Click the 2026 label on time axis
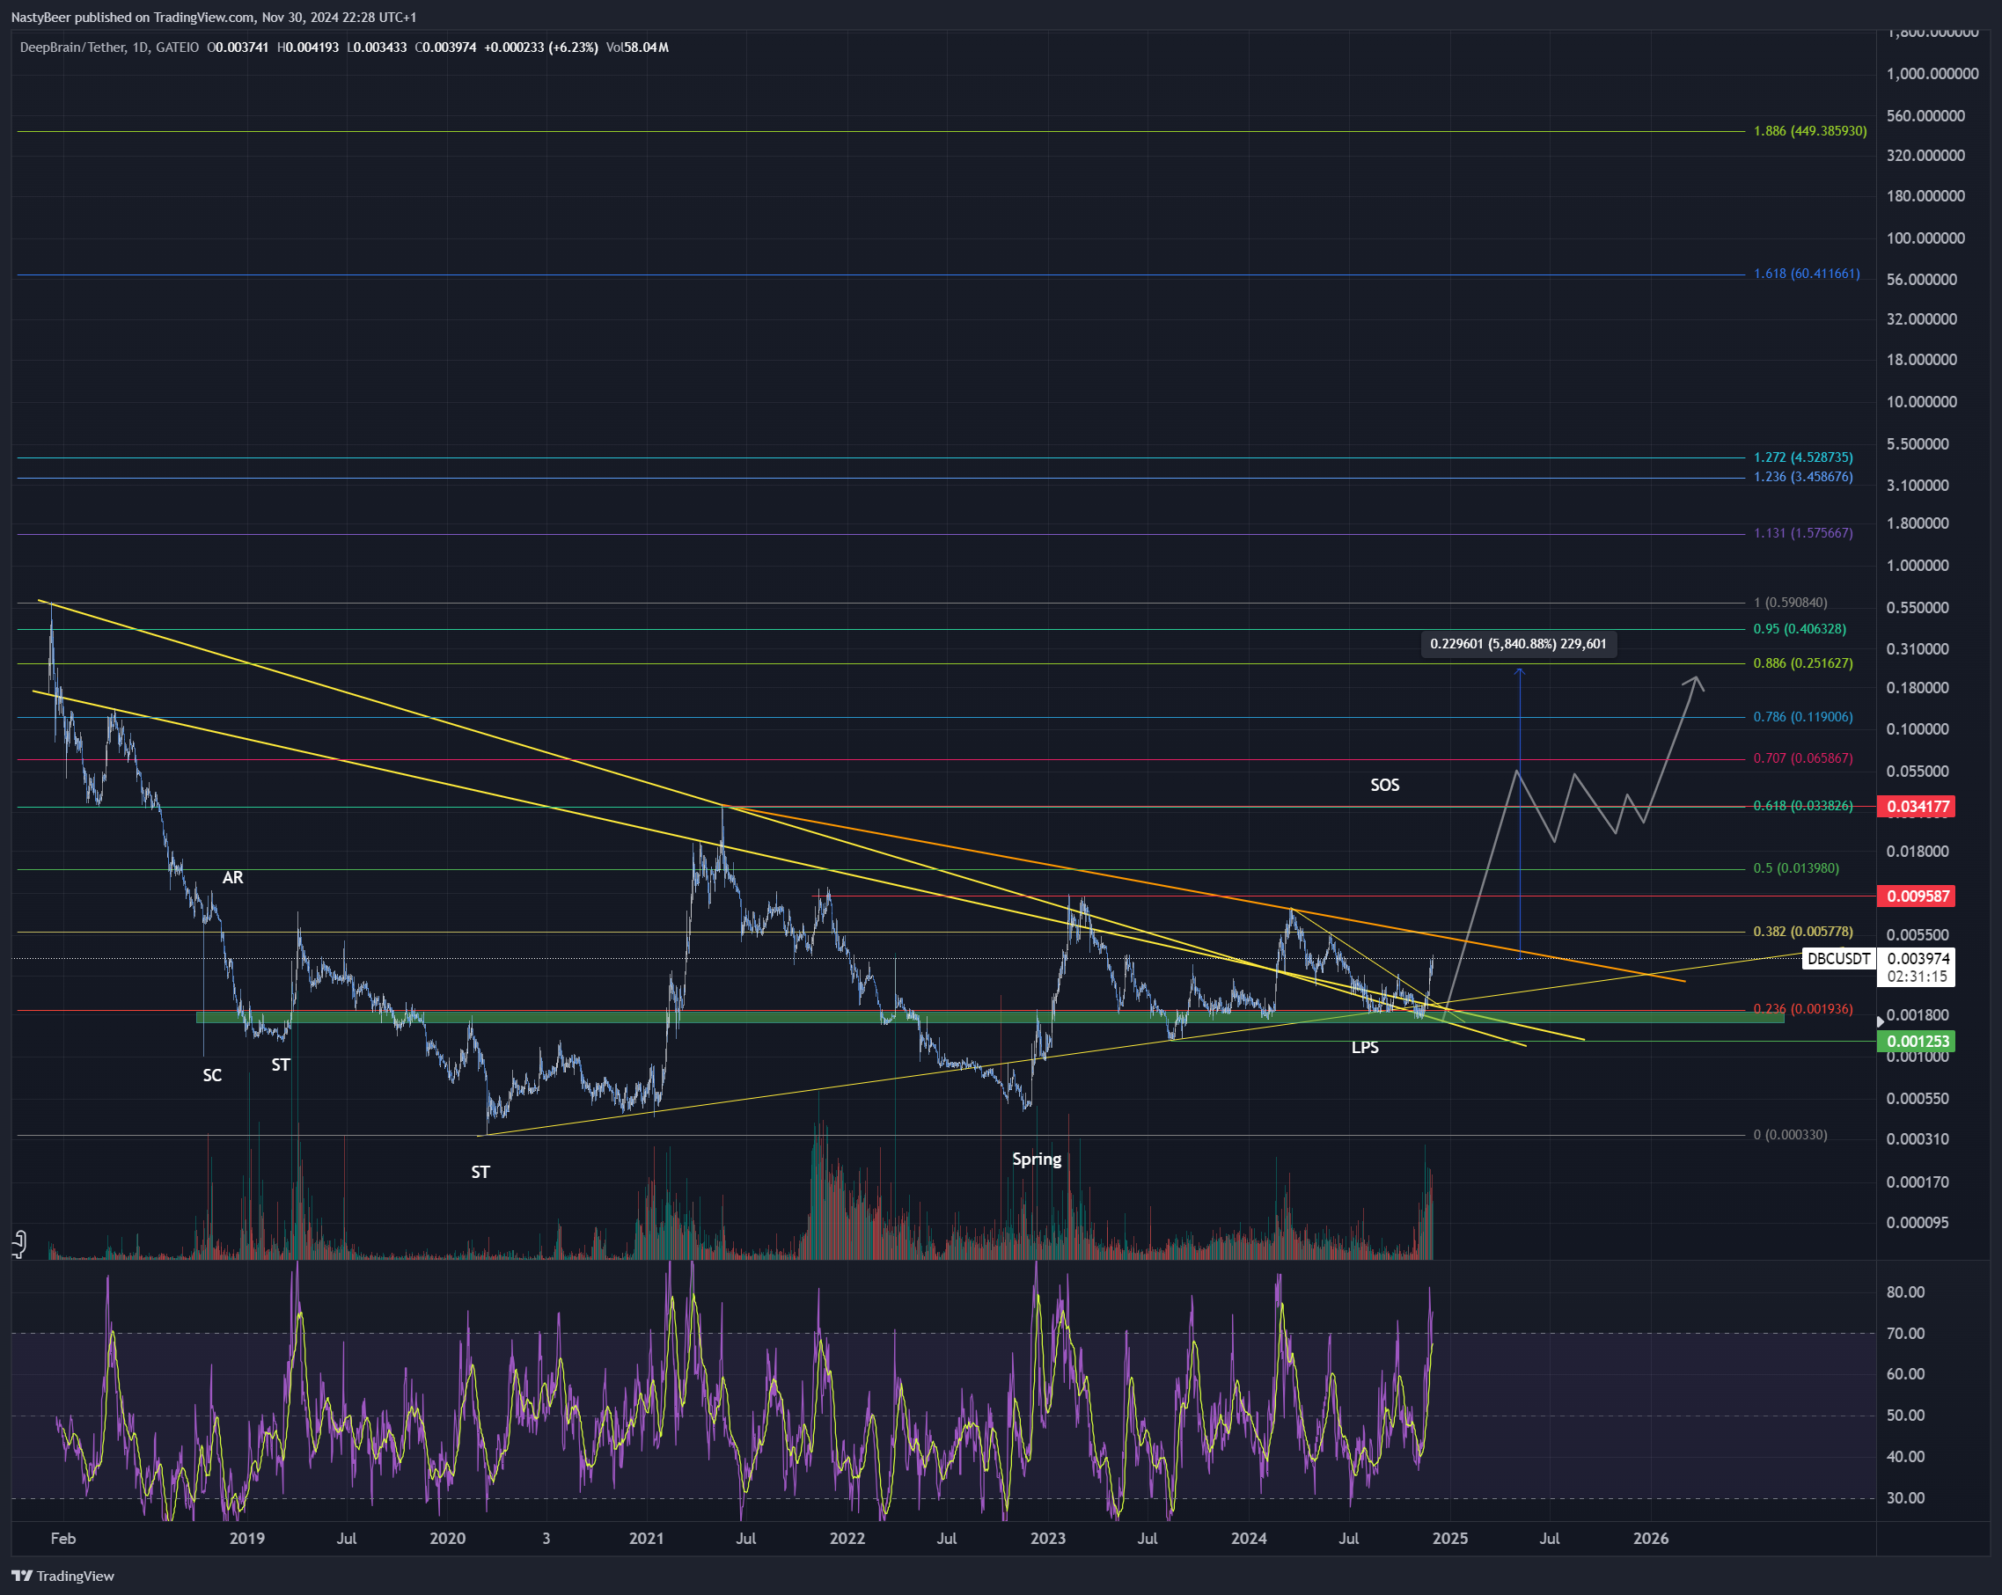This screenshot has height=1595, width=2002. pyautogui.click(x=1651, y=1539)
